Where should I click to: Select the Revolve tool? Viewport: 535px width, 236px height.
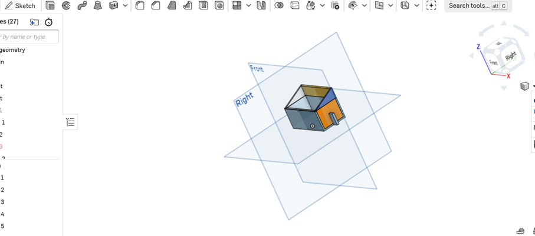point(66,6)
